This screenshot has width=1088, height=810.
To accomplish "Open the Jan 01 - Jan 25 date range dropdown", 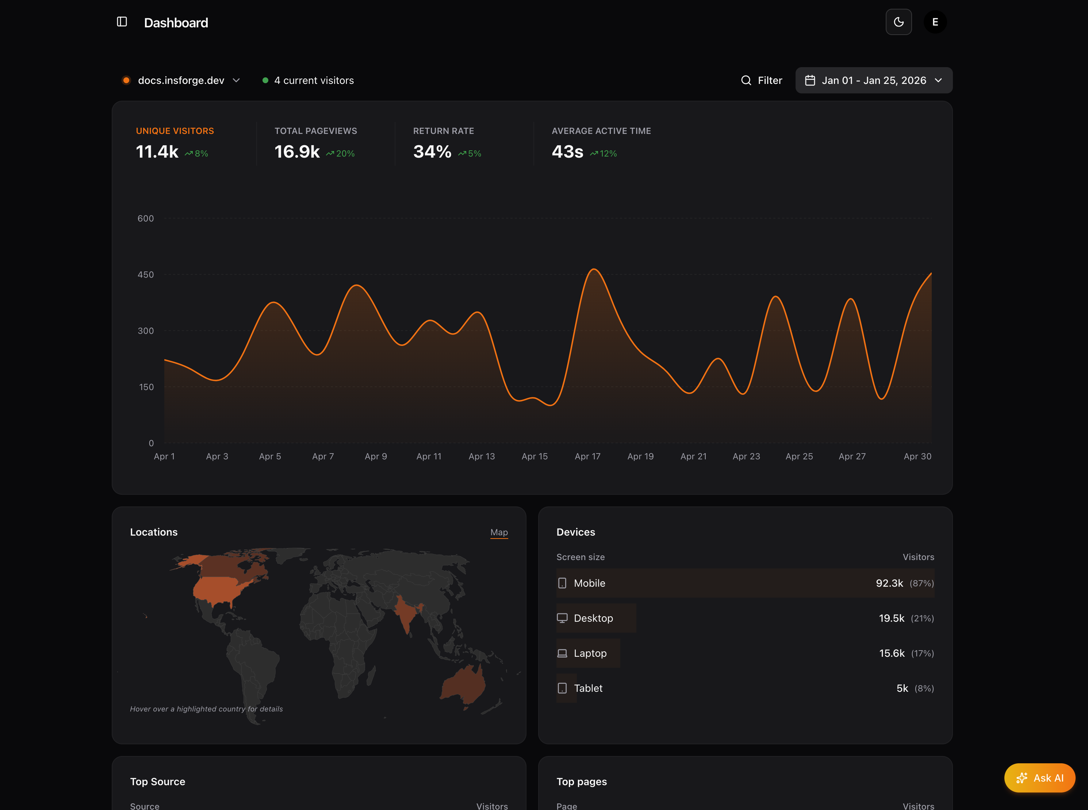I will [x=873, y=80].
